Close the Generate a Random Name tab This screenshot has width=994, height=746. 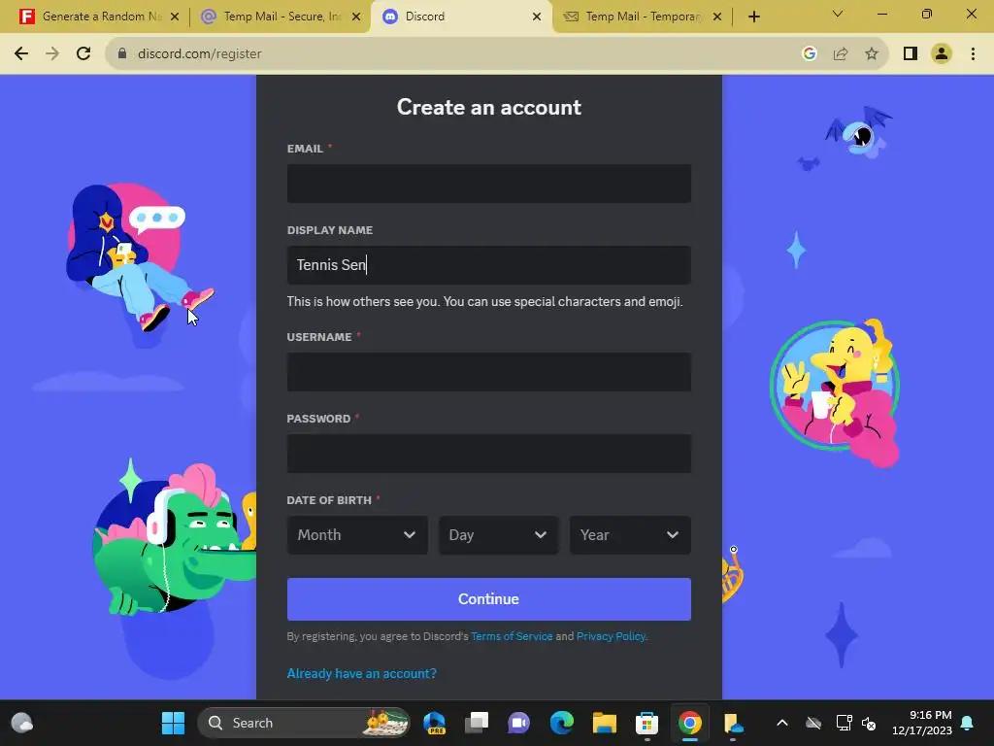[175, 17]
